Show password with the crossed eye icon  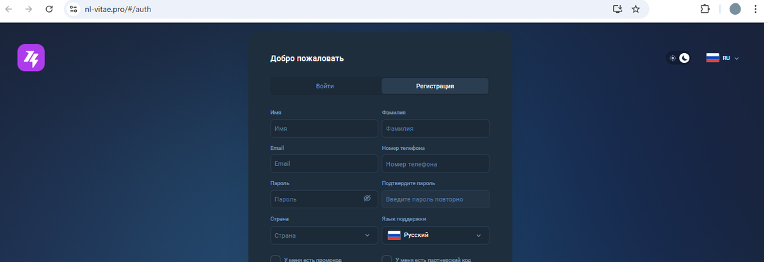pyautogui.click(x=367, y=199)
